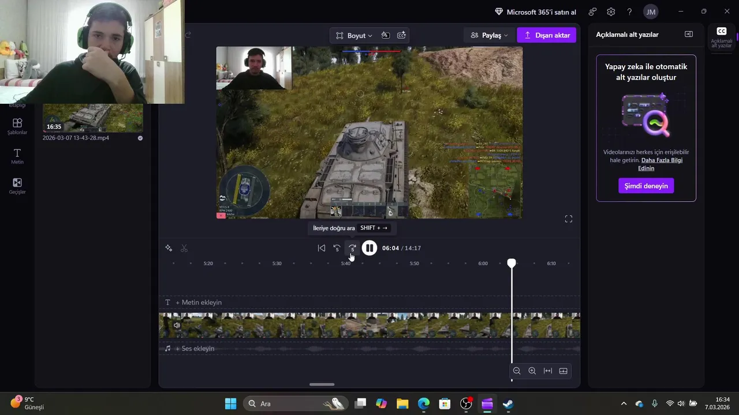Open the settings gear in title bar
Screen dimensions: 739x415
(x=611, y=12)
